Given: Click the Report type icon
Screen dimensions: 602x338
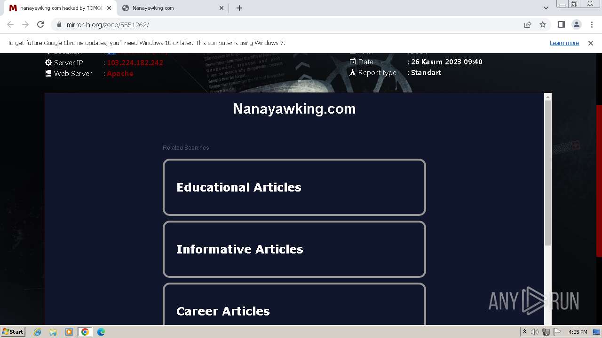Looking at the screenshot, I should click(353, 72).
